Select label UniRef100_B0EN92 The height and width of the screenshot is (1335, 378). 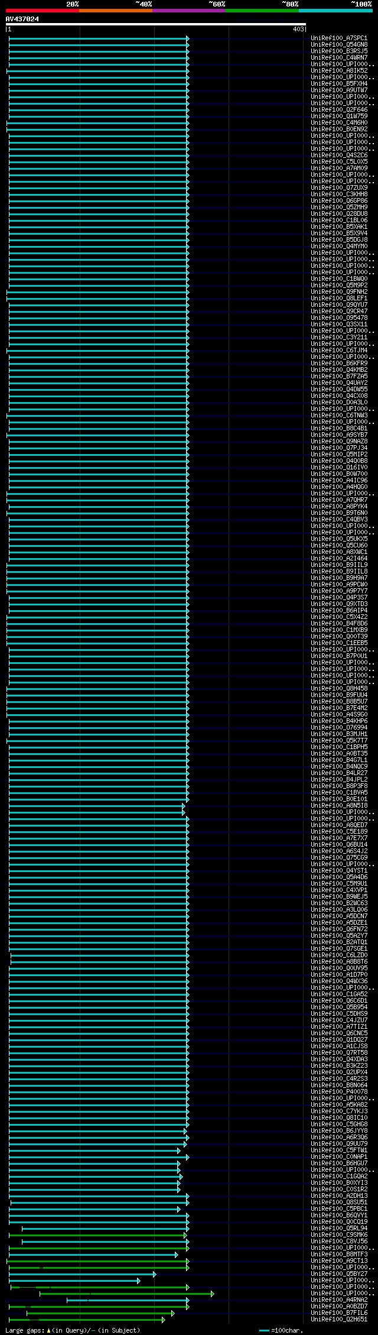click(x=339, y=129)
